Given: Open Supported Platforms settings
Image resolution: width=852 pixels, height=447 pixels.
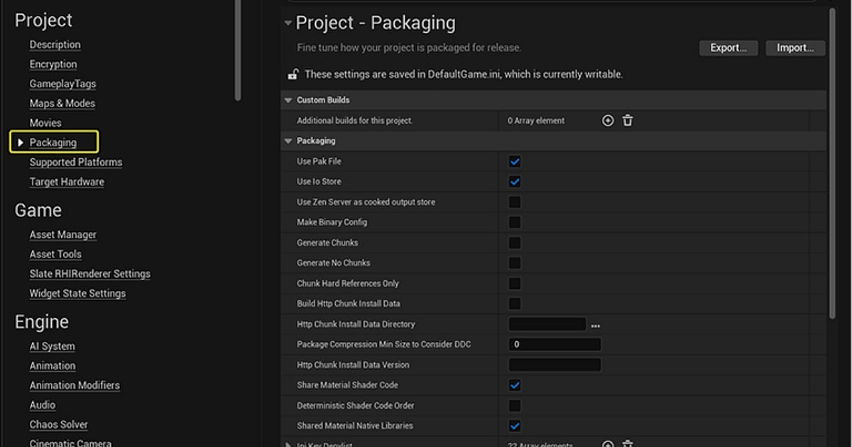Looking at the screenshot, I should [76, 162].
